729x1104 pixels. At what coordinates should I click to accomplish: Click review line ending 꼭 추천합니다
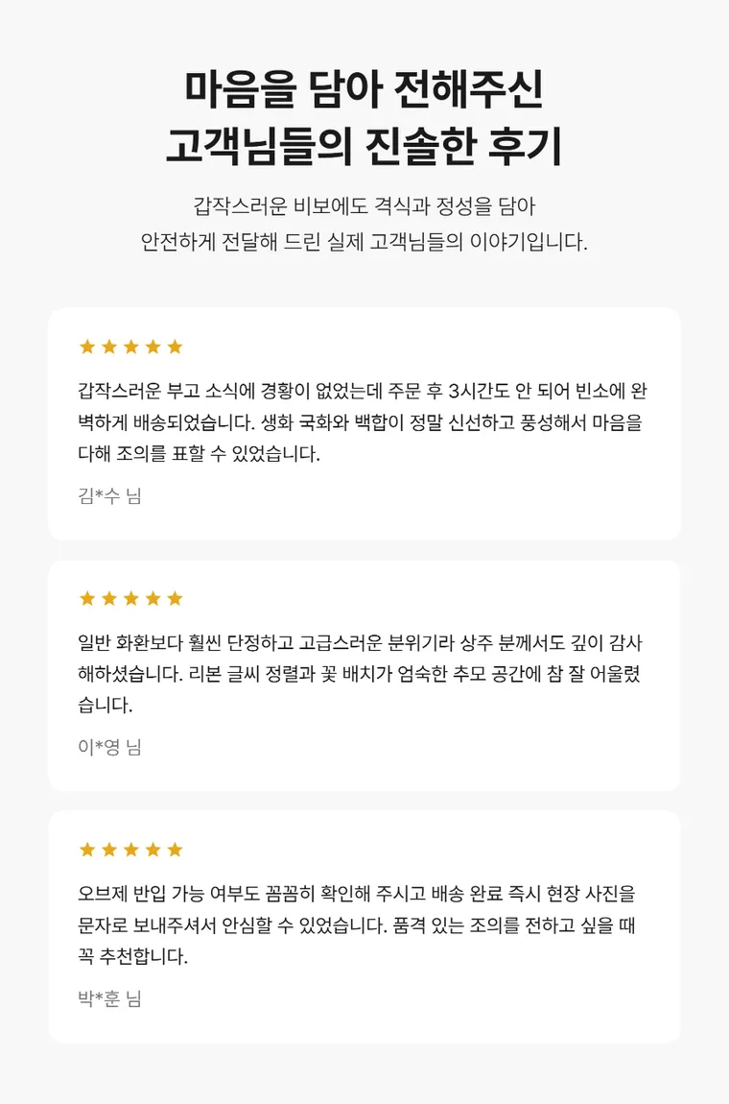(x=133, y=956)
